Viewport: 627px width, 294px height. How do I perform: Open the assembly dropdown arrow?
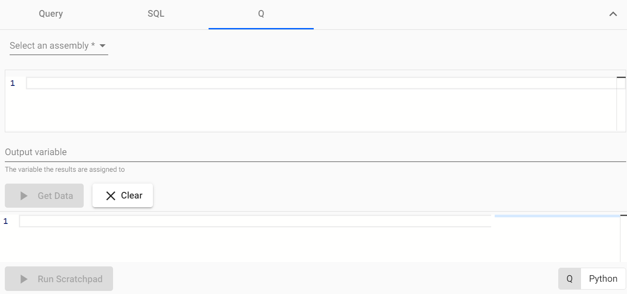pos(103,46)
